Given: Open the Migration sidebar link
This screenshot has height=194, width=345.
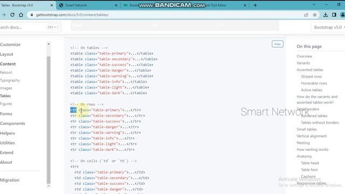Looking at the screenshot, I should pos(10,180).
